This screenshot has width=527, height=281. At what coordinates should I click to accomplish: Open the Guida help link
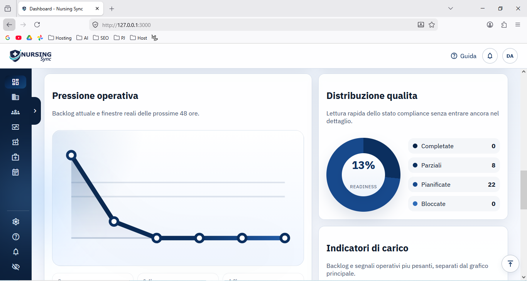[x=463, y=56]
